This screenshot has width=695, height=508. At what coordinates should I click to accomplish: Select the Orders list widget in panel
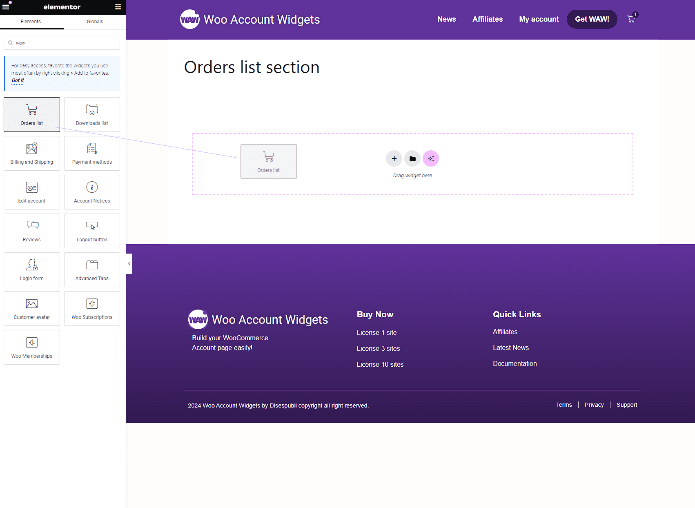(x=32, y=114)
